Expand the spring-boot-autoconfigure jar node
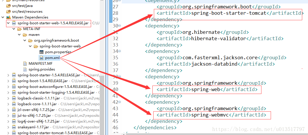The height and width of the screenshot is (135, 308). [x=8, y=87]
